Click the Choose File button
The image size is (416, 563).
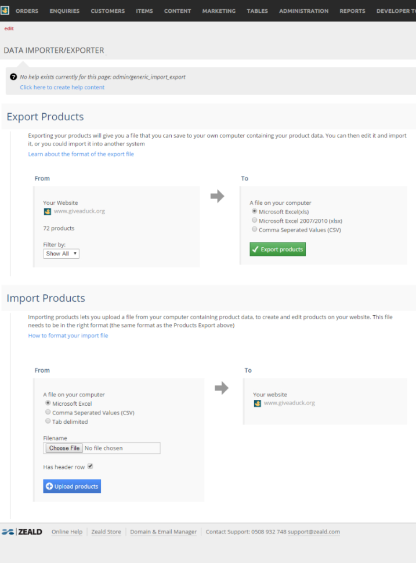tap(63, 447)
